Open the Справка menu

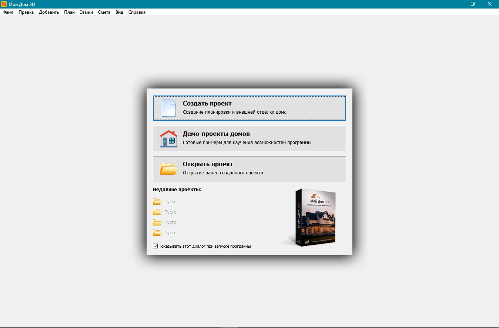pyautogui.click(x=137, y=12)
